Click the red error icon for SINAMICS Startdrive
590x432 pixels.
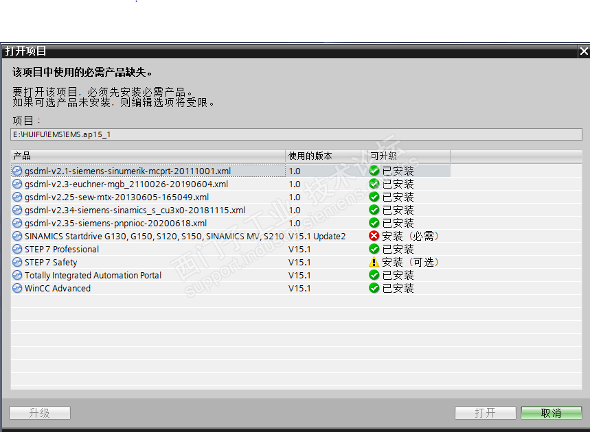pos(374,236)
